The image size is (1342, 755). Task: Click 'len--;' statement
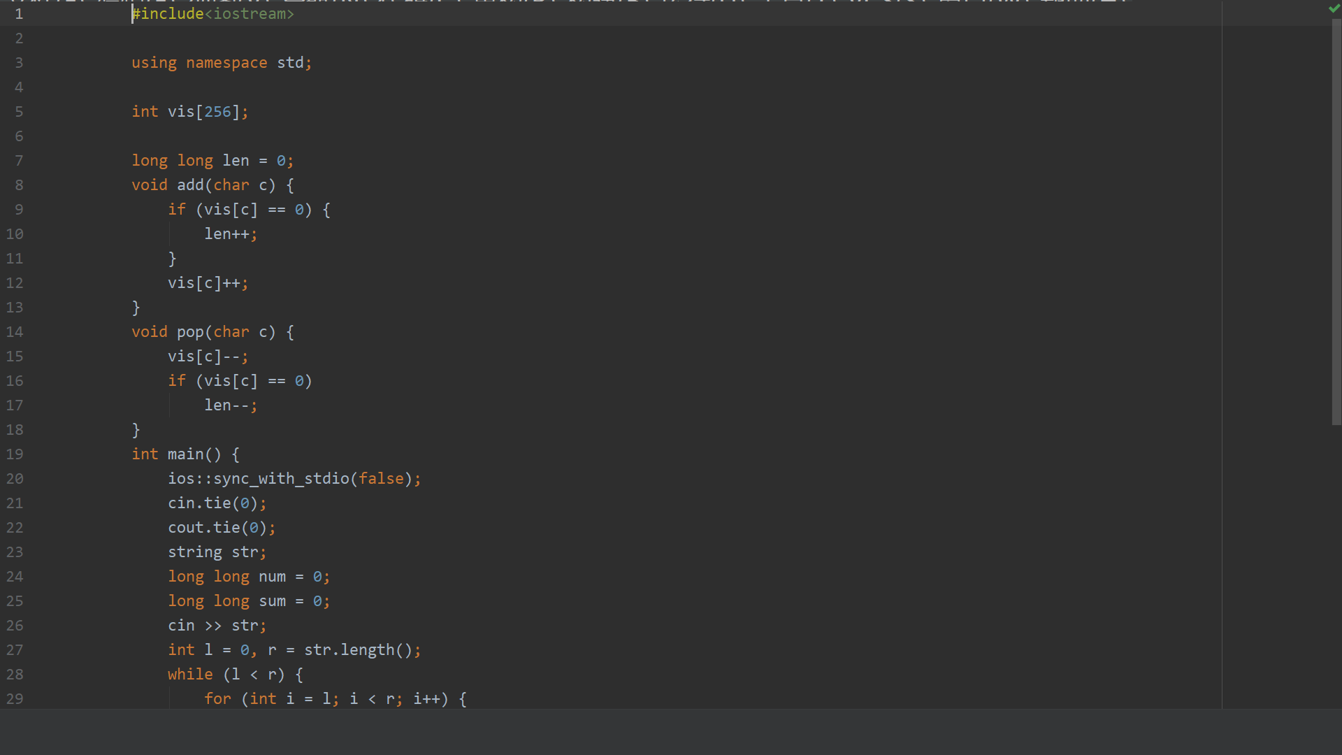pos(231,405)
